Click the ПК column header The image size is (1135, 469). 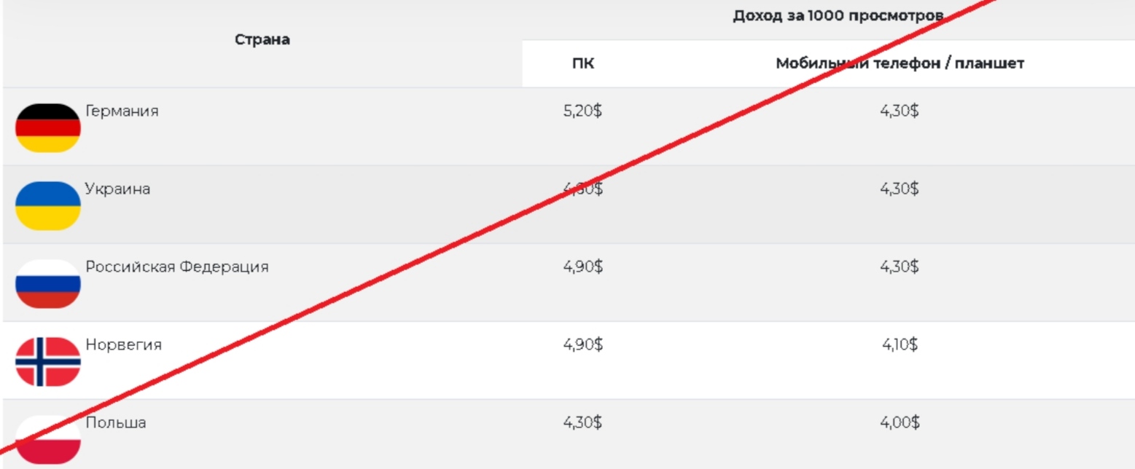click(x=583, y=63)
